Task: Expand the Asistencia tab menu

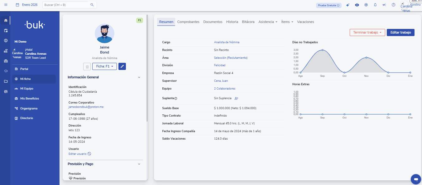Action: pyautogui.click(x=268, y=22)
